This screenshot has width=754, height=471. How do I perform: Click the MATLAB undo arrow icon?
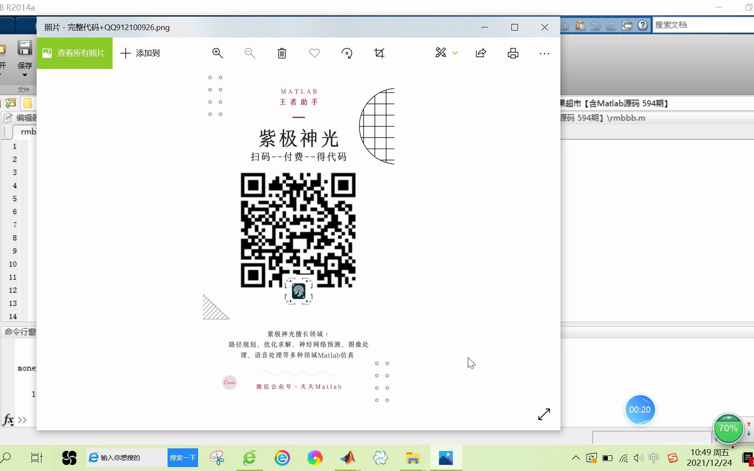596,25
